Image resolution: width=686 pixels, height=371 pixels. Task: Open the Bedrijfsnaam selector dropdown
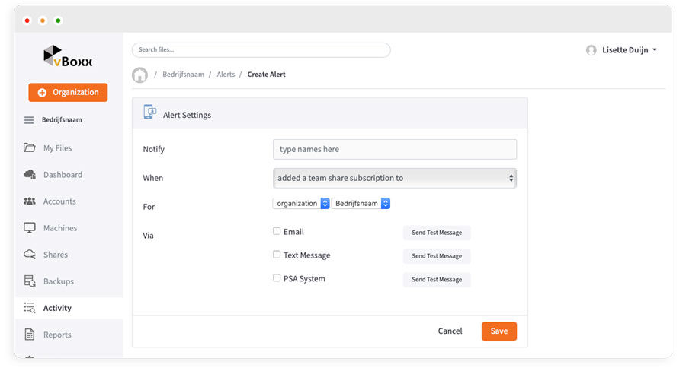tap(361, 204)
